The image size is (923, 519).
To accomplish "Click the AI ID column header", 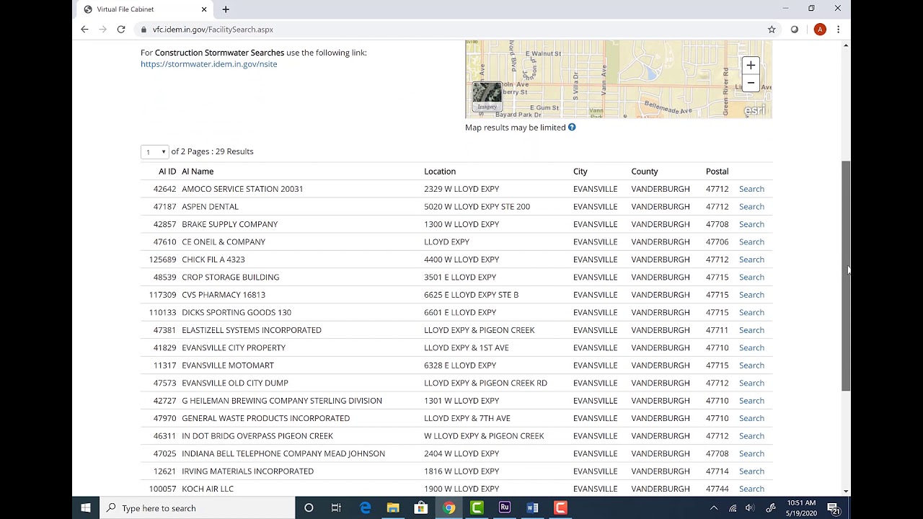I will [x=167, y=172].
